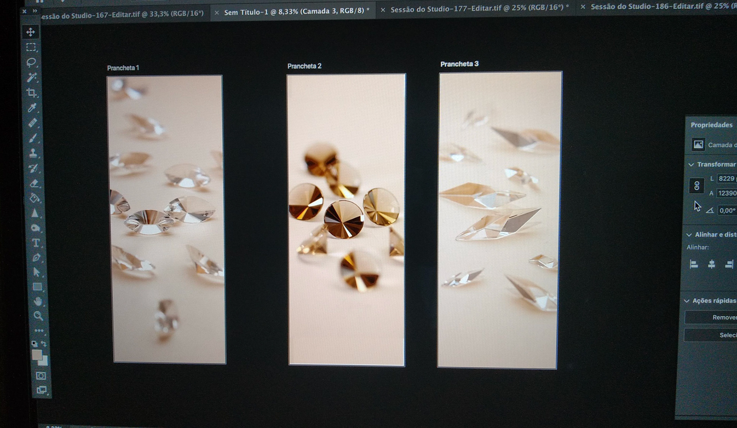This screenshot has height=428, width=737.
Task: Click the rotation angle input field
Action: pyautogui.click(x=727, y=211)
